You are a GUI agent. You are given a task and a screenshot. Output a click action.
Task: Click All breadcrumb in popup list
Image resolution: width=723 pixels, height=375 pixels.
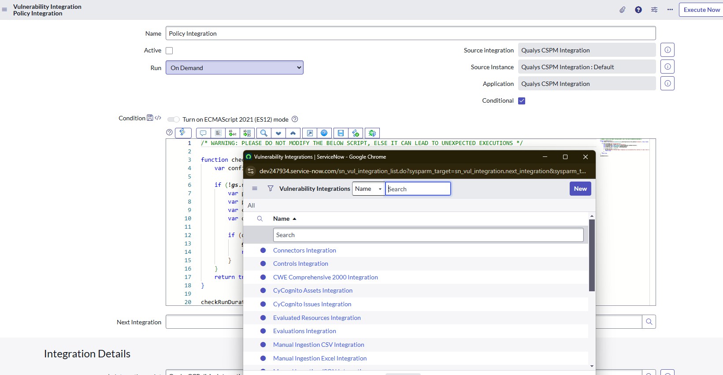[x=251, y=205]
